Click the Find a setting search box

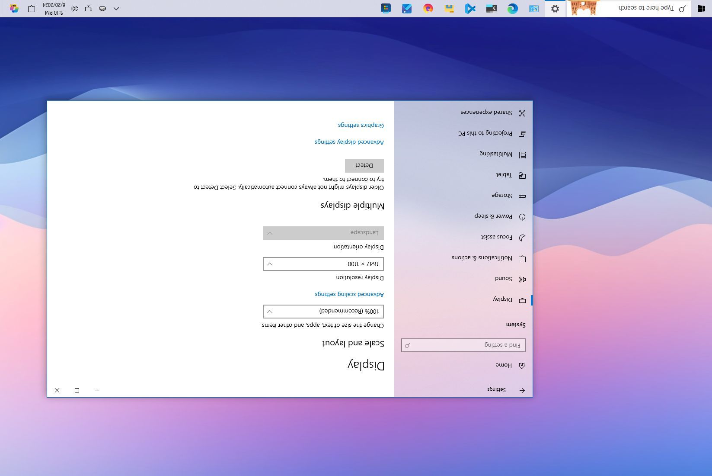[463, 345]
